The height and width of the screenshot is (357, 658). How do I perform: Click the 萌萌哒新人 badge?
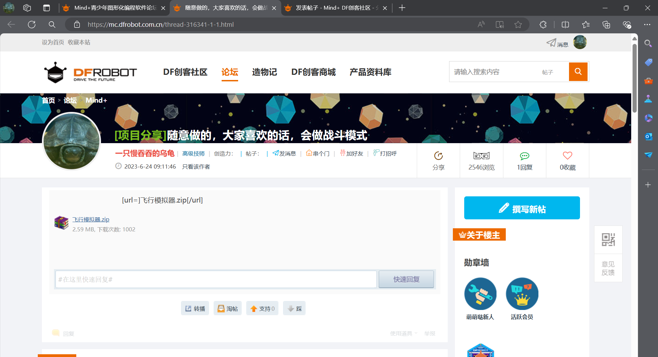click(480, 294)
